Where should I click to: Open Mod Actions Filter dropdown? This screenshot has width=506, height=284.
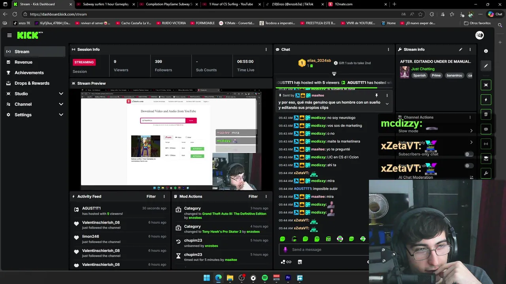[x=253, y=196]
